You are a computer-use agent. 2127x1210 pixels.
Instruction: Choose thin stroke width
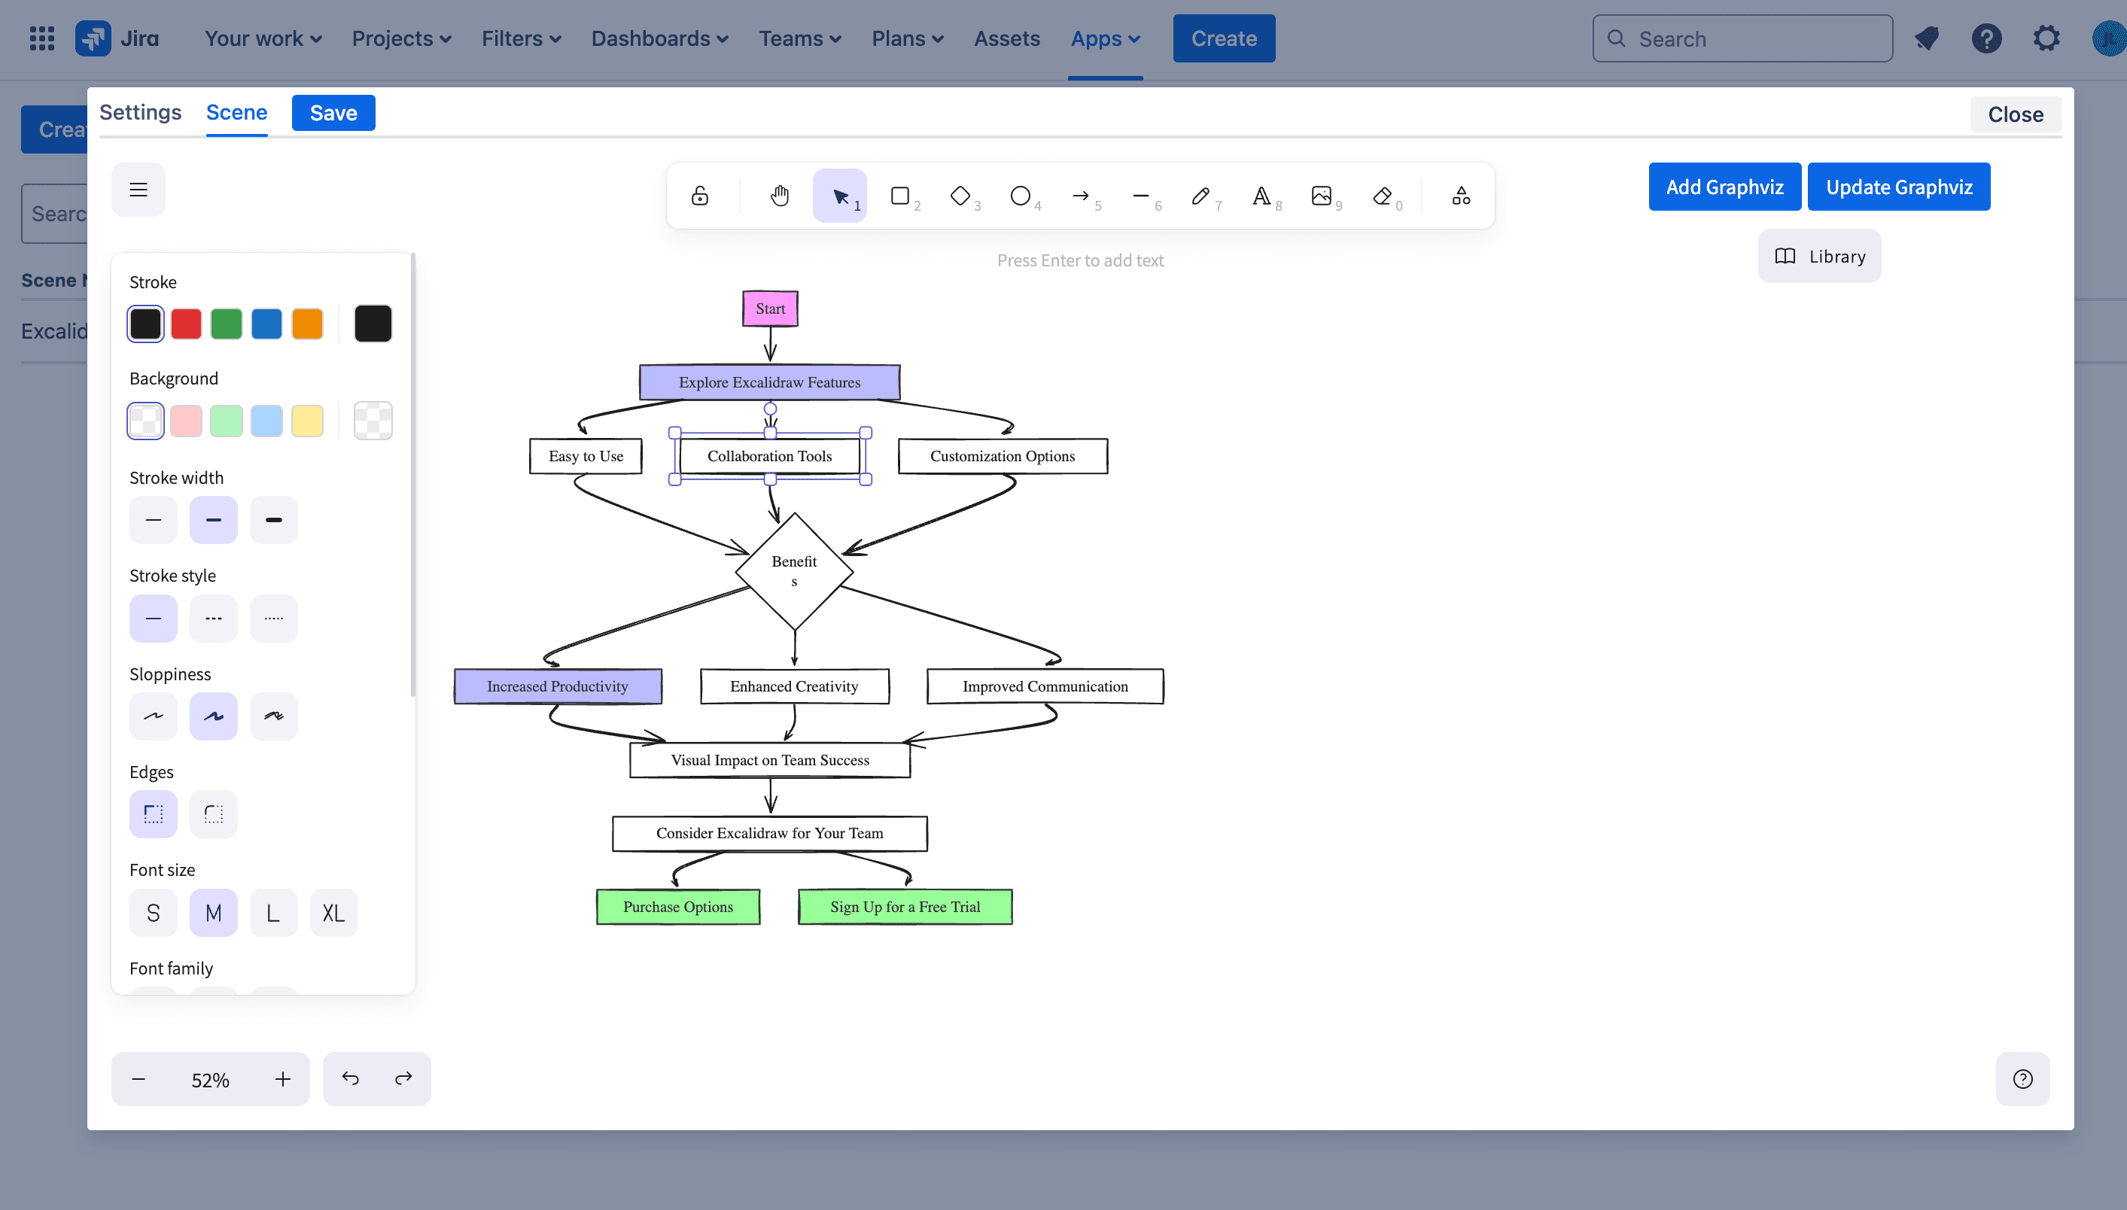pos(153,520)
